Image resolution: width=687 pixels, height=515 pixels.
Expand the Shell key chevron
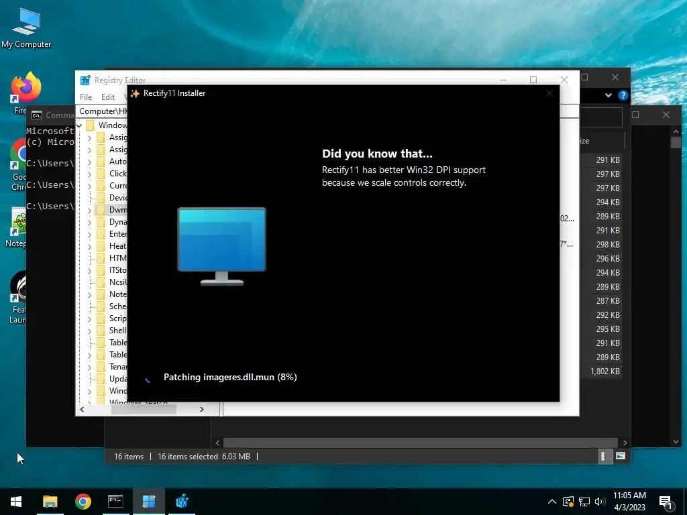pos(89,331)
